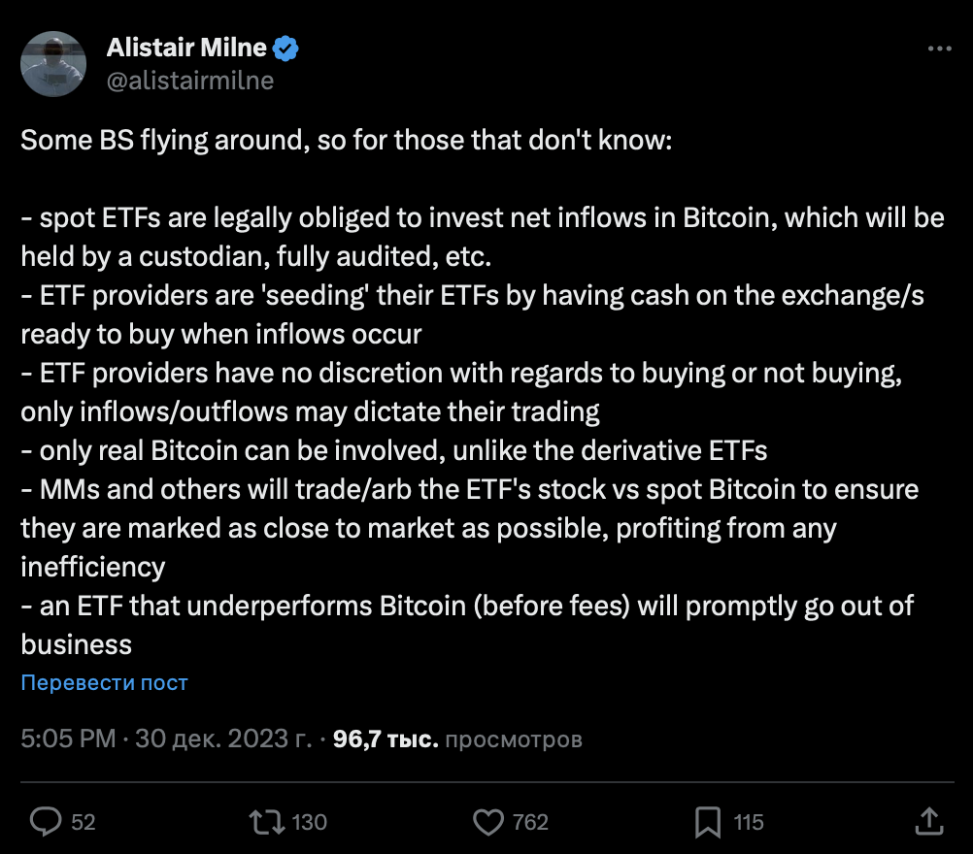Image resolution: width=973 pixels, height=854 pixels.
Task: Click the Перевести пост translate link
Action: coord(105,682)
